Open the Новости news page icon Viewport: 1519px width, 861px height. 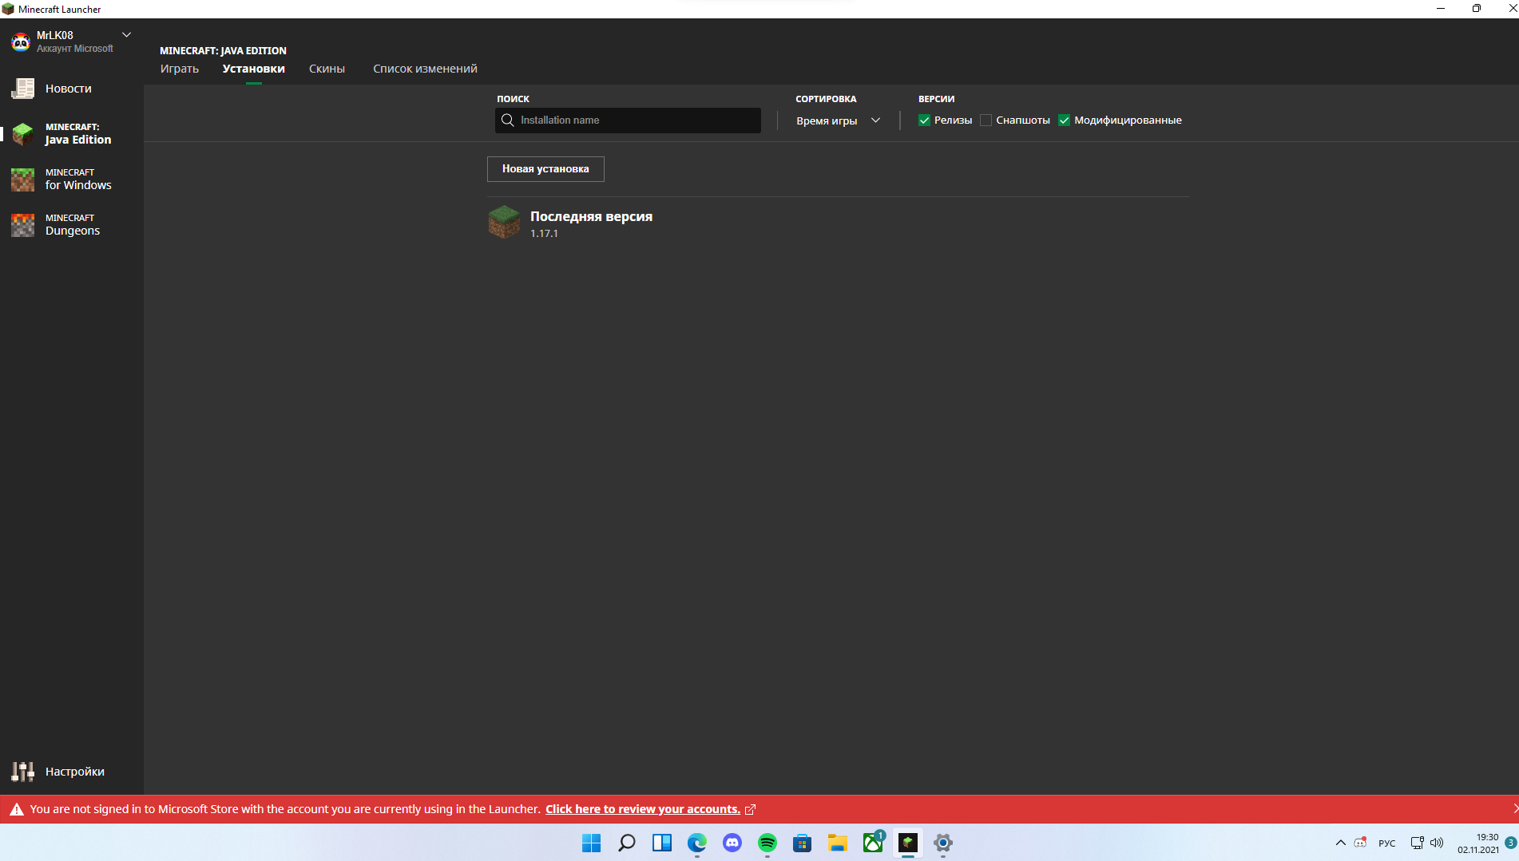click(x=22, y=89)
